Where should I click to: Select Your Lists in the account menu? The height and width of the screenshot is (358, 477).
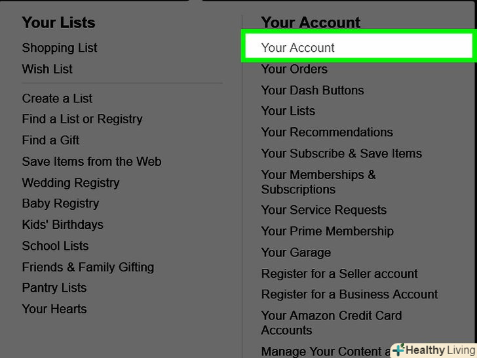[x=288, y=111]
